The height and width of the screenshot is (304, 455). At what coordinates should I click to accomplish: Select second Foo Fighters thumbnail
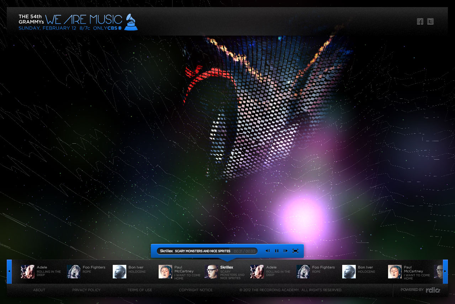pos(303,272)
